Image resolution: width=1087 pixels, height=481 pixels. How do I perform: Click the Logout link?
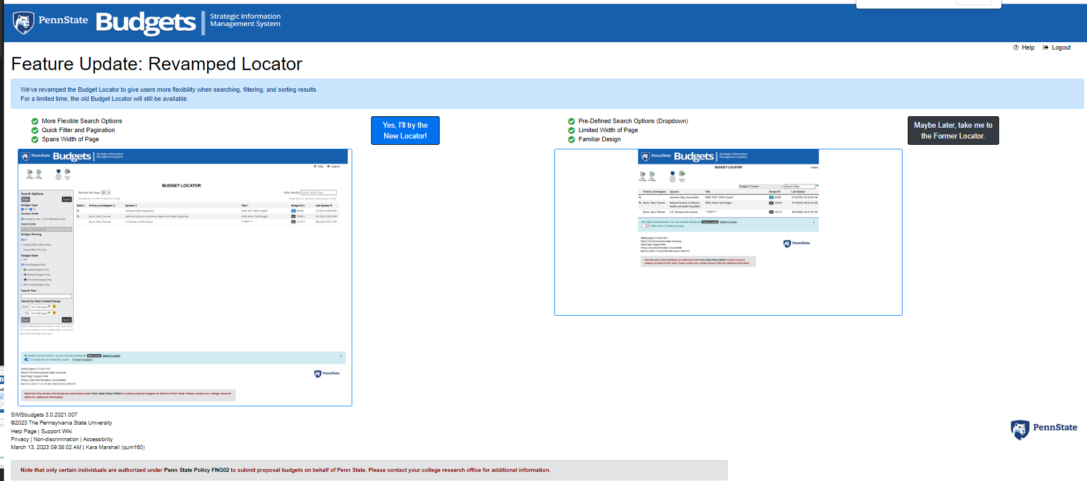pyautogui.click(x=1061, y=47)
